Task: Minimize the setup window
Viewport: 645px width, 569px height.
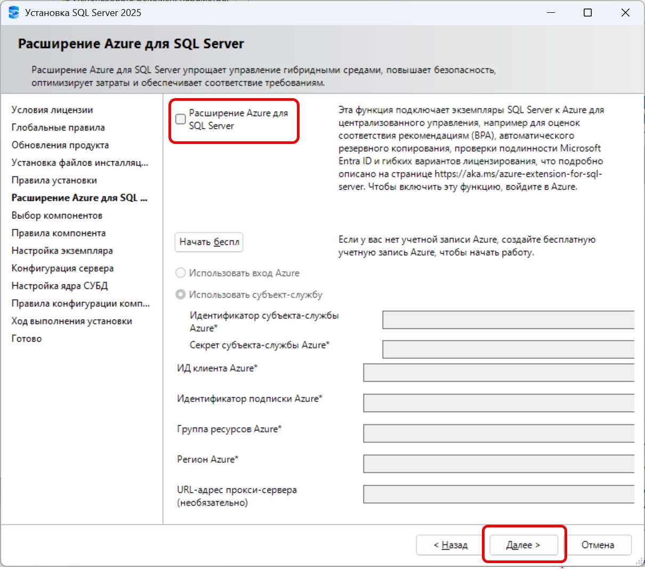Action: (550, 12)
